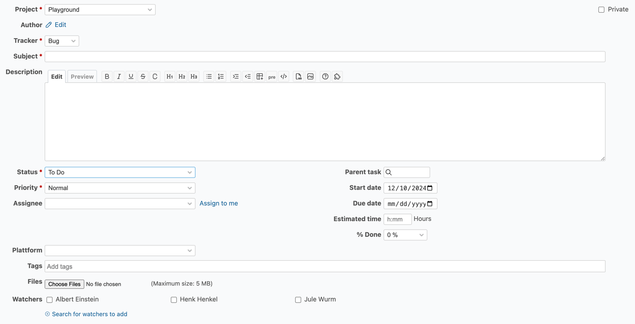Select the italic formatting icon
Image resolution: width=635 pixels, height=324 pixels.
coord(119,76)
